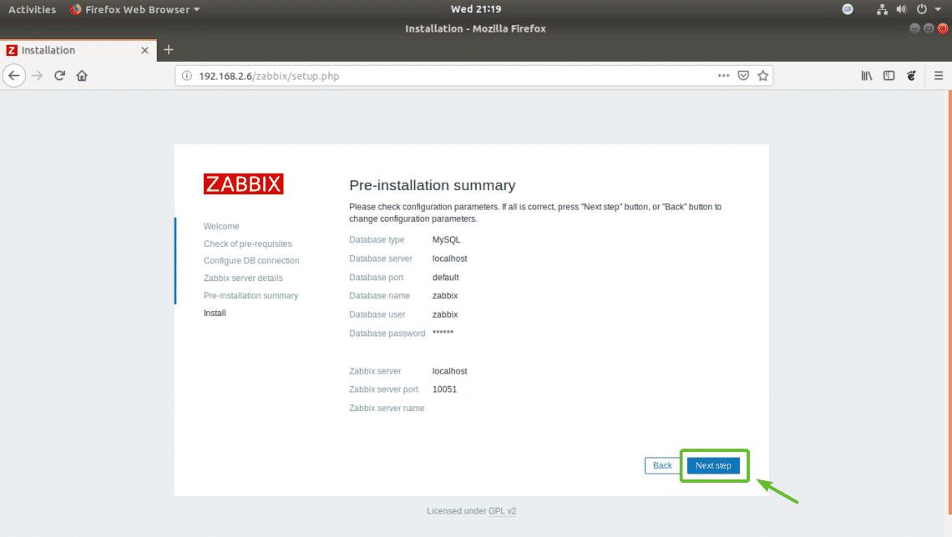Open the Library history and bookmarks icon
Screen dimensions: 952x537
point(866,76)
